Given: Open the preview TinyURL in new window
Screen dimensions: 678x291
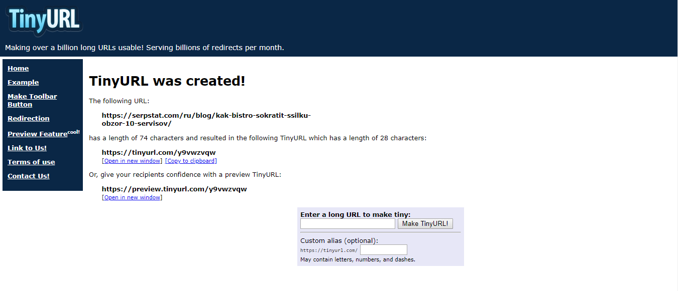Looking at the screenshot, I should tap(132, 197).
